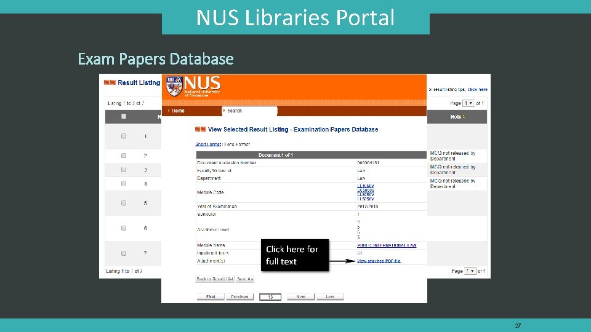
Task: Click slide number 27
Action: pos(518,326)
